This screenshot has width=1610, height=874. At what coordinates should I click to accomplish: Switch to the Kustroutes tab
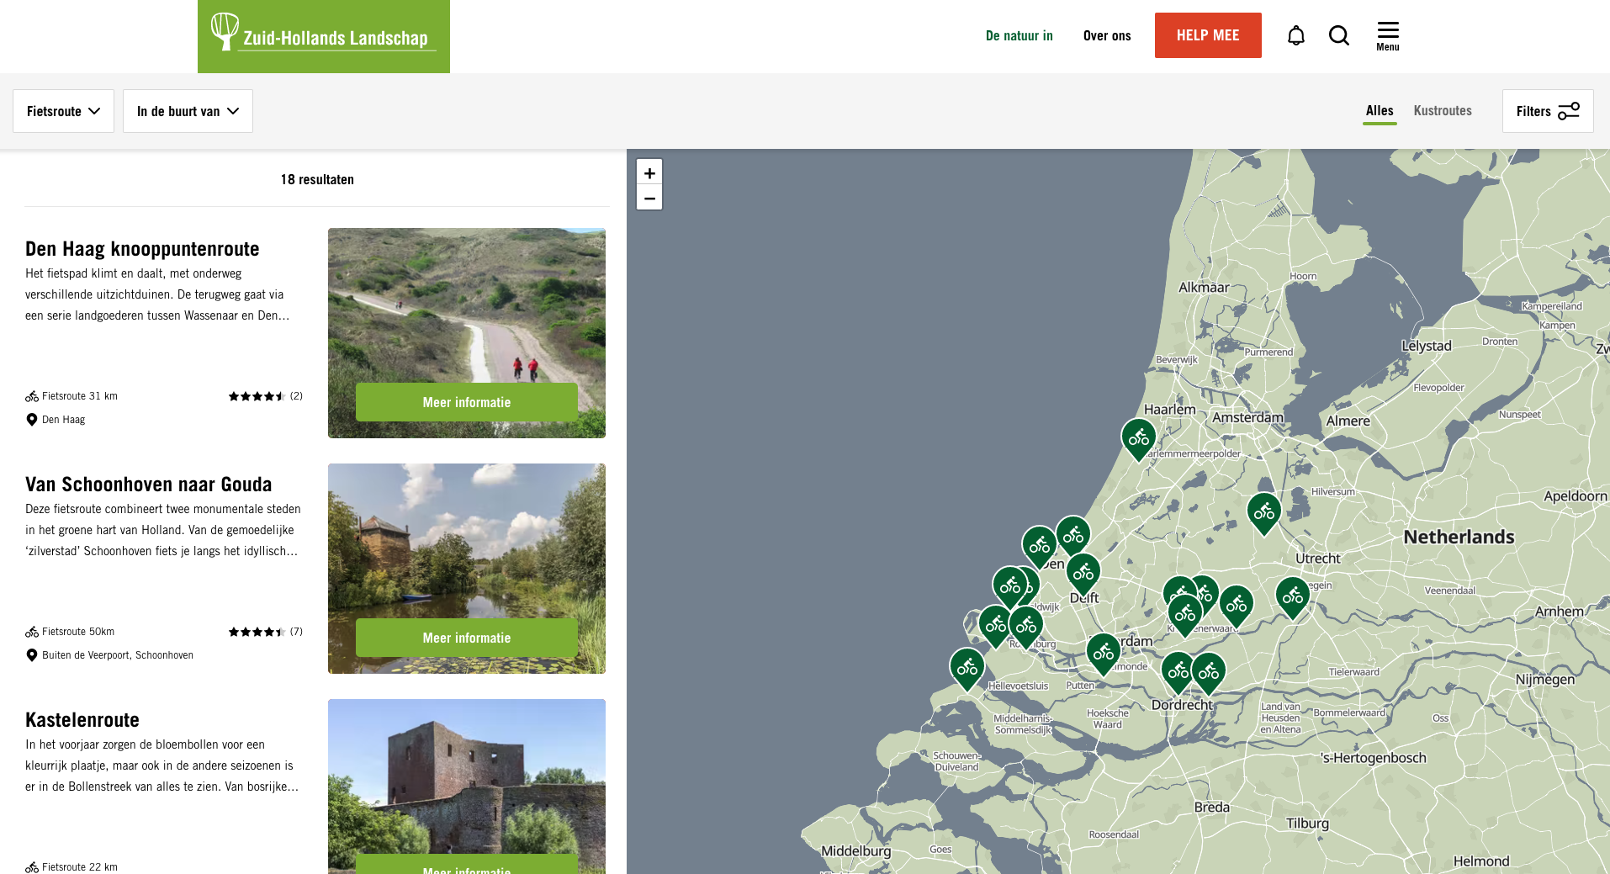coord(1442,110)
